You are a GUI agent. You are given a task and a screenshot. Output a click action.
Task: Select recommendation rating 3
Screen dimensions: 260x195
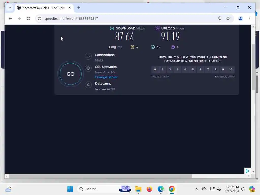(177, 70)
